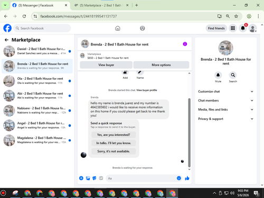Mute the conversation with the bell icon

pyautogui.click(x=218, y=75)
